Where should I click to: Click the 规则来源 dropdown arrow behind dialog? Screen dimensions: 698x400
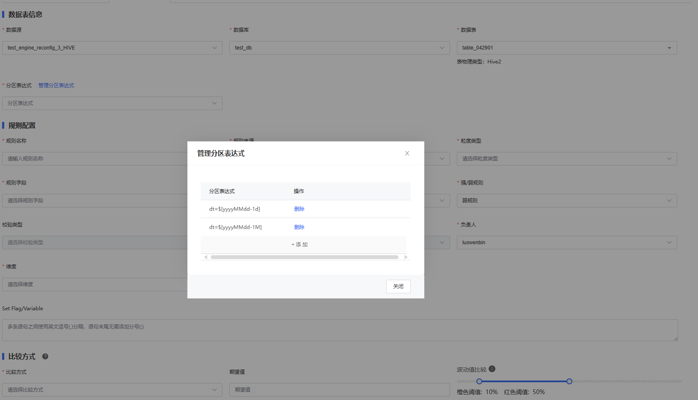(442, 159)
